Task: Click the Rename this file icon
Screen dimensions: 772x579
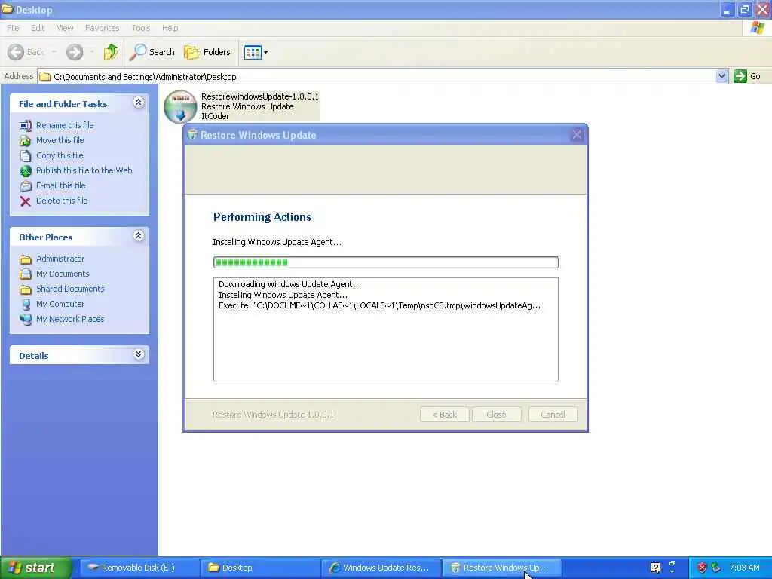Action: (26, 126)
